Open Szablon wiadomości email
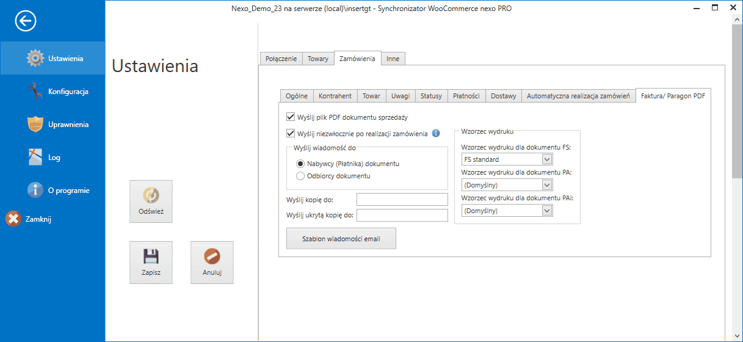 click(x=341, y=239)
